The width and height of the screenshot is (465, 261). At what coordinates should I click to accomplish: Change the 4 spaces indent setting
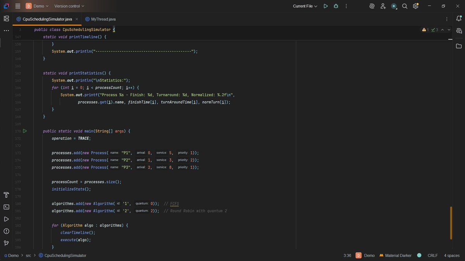pyautogui.click(x=452, y=256)
